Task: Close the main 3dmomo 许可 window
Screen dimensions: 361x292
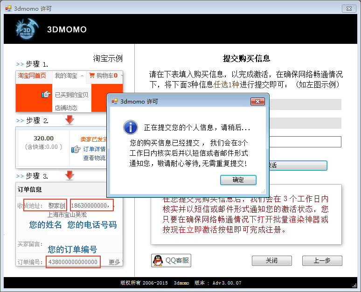Action: click(349, 8)
